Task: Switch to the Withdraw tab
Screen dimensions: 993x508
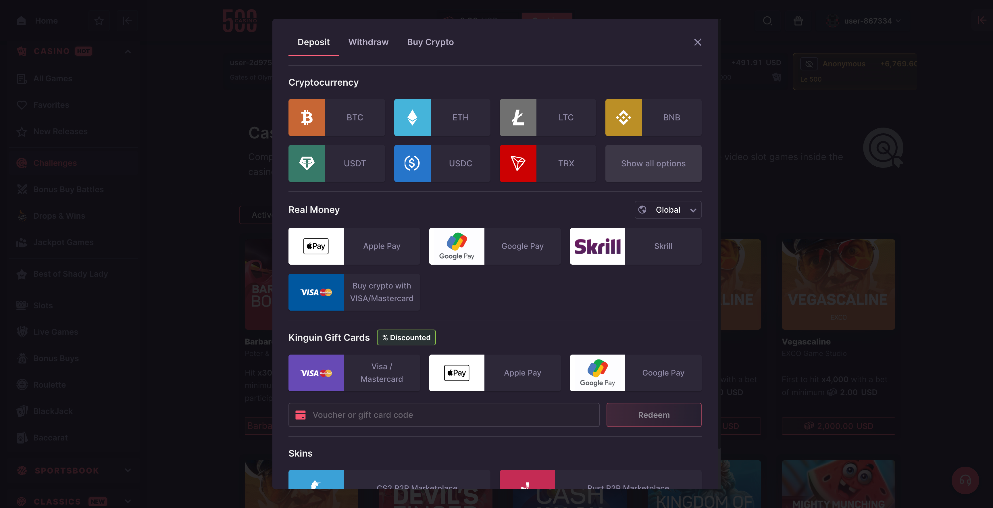Action: pos(368,42)
